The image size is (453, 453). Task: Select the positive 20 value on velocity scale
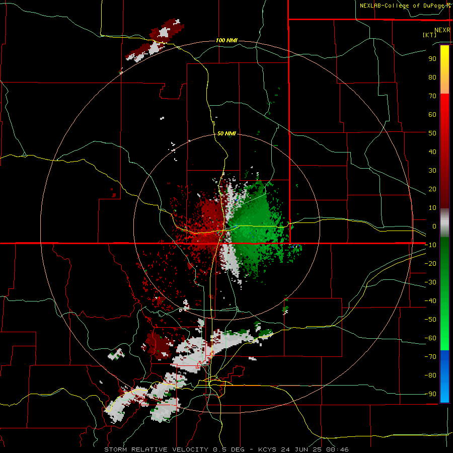[432, 189]
